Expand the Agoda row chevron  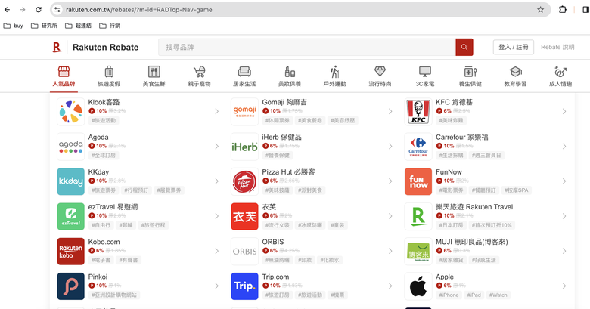point(217,147)
